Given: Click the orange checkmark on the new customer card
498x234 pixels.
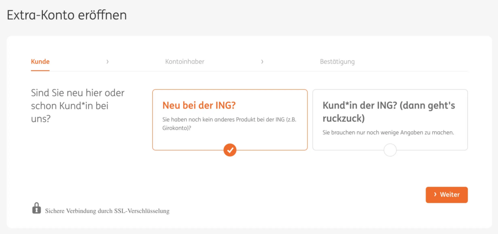Looking at the screenshot, I should 230,150.
